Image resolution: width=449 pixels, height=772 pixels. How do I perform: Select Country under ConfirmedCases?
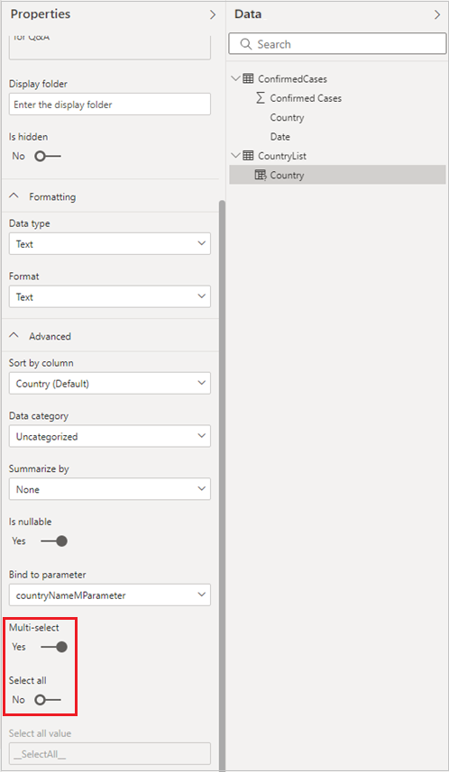click(287, 118)
